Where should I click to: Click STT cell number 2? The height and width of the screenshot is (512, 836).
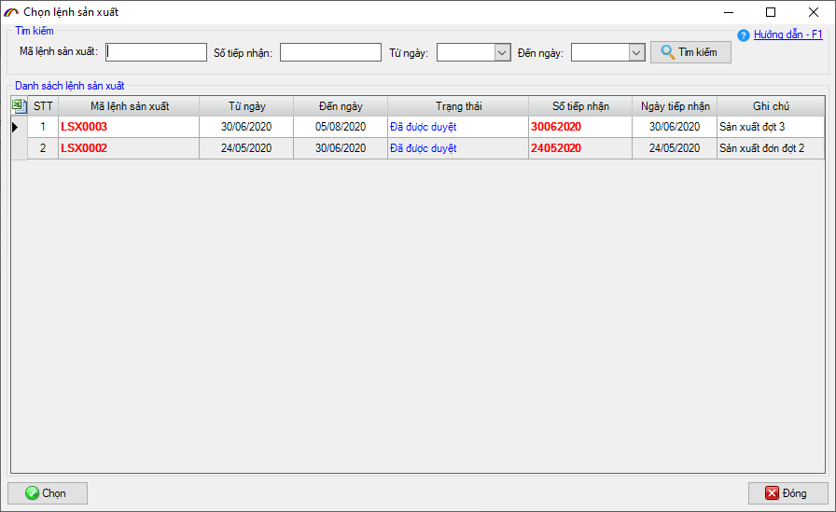click(43, 148)
